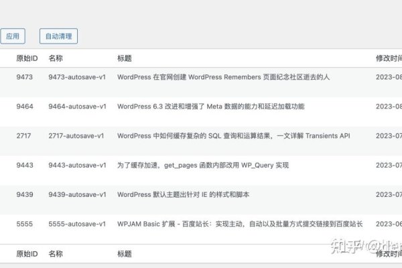402x268 pixels.
Task: Select ID cell 9473
Action: (x=25, y=77)
